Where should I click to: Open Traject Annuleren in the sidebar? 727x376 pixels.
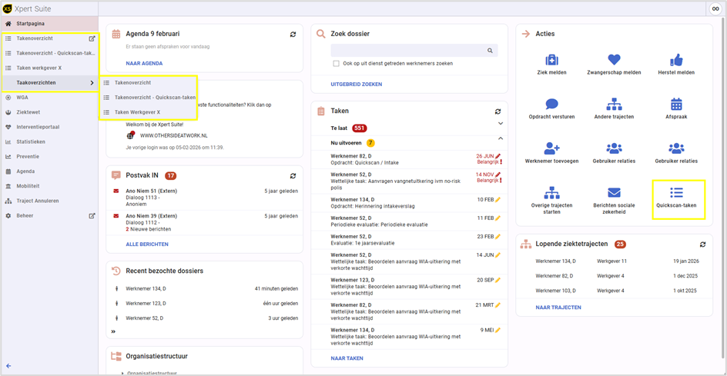49,201
